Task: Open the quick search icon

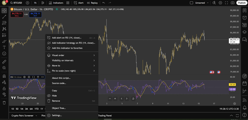Action: pos(214,3)
